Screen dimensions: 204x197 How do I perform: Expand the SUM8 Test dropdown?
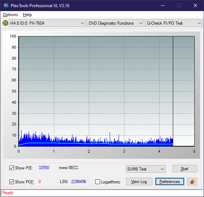146,169
